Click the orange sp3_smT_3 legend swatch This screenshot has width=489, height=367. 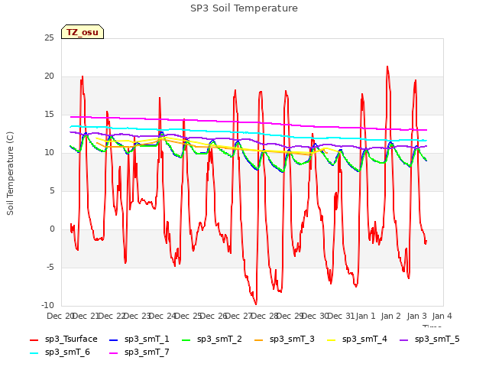pos(259,339)
